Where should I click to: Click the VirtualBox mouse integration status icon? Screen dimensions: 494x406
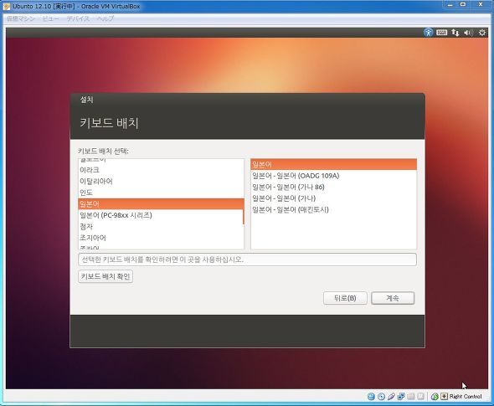click(435, 397)
